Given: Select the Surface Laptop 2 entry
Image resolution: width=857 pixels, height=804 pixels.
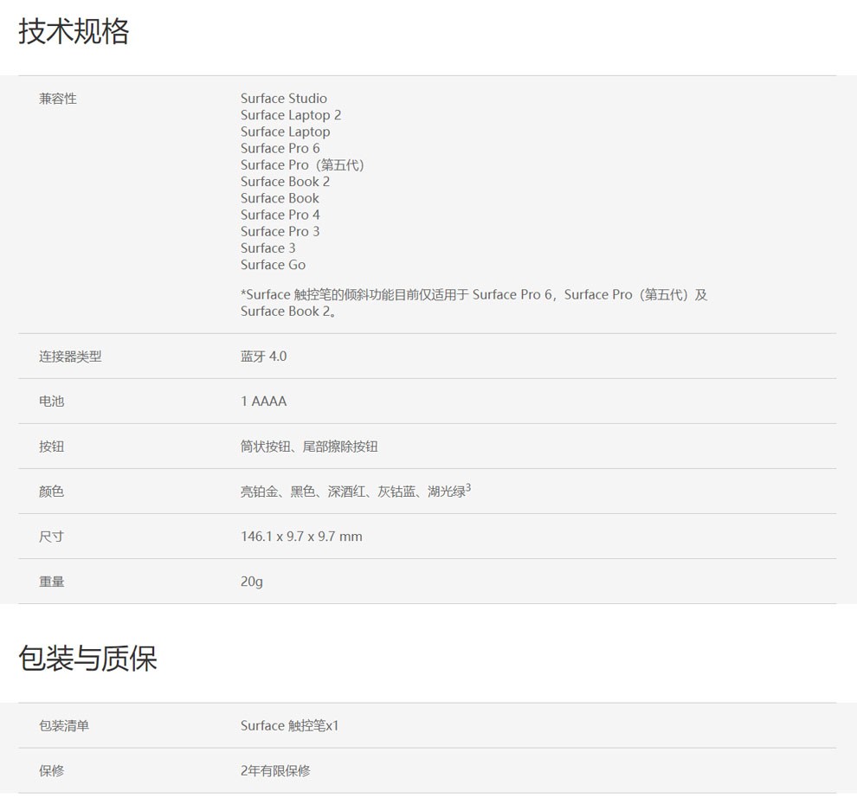Looking at the screenshot, I should point(291,115).
